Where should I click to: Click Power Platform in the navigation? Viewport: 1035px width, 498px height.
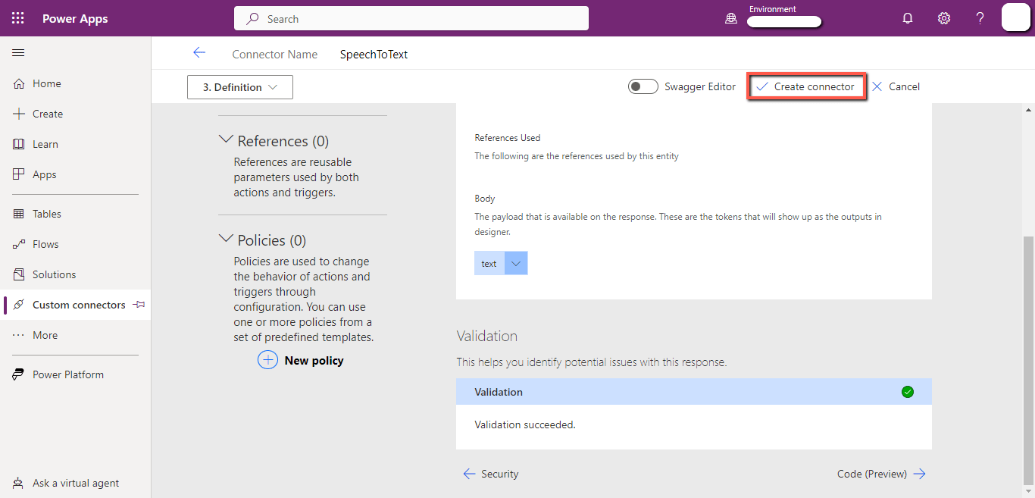[x=68, y=374]
